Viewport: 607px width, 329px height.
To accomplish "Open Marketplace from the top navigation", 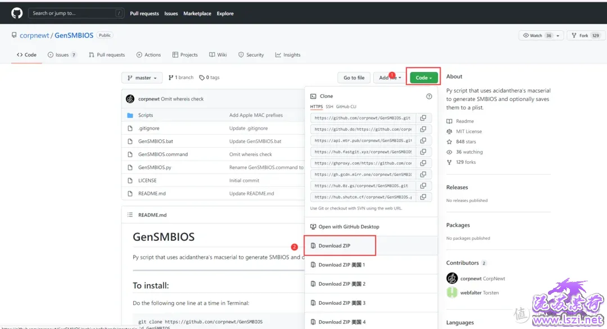I will click(197, 13).
